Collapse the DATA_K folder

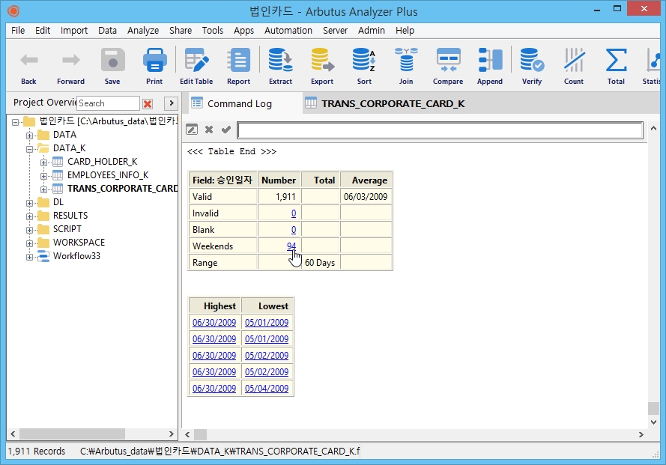(29, 149)
